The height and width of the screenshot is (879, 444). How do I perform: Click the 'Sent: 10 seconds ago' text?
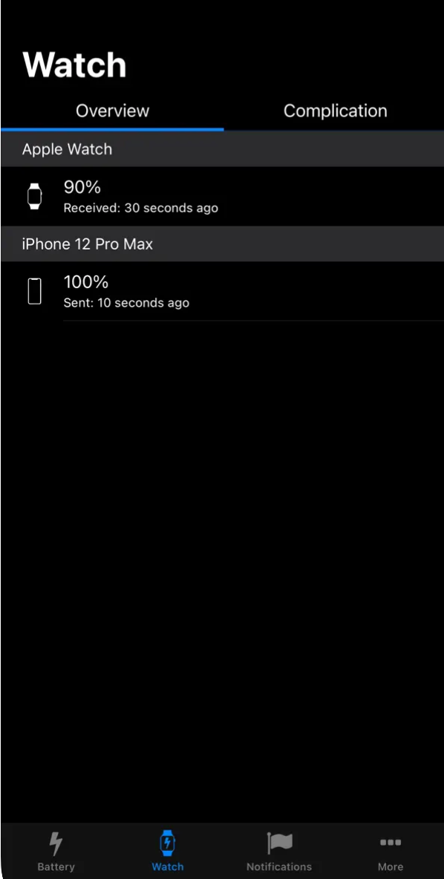click(x=127, y=304)
